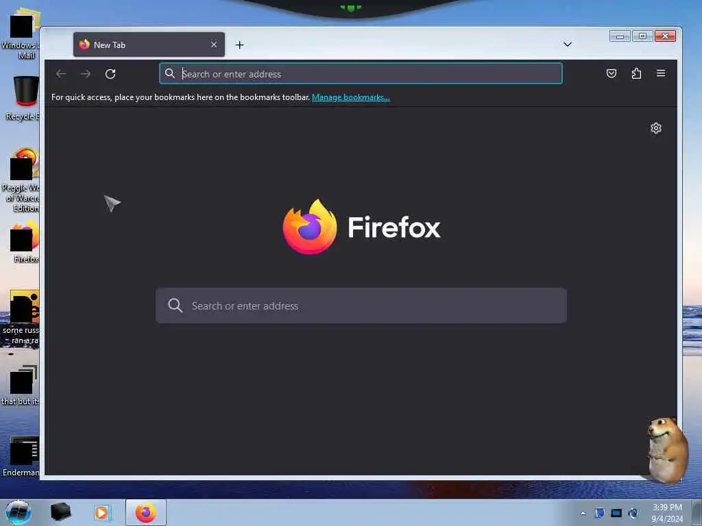Select the Firefox desktop shortcut
Image resolution: width=702 pixels, height=526 pixels.
(25, 242)
